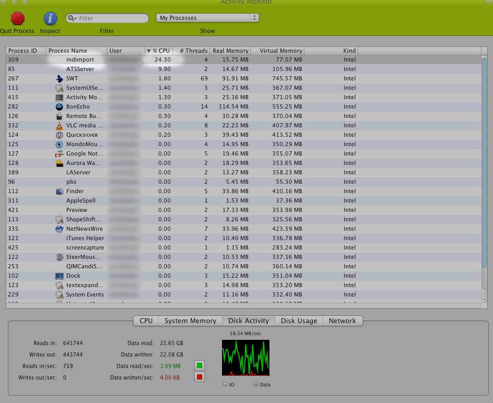Select the Quicksilver process icon
This screenshot has width=493, height=403.
[59, 135]
